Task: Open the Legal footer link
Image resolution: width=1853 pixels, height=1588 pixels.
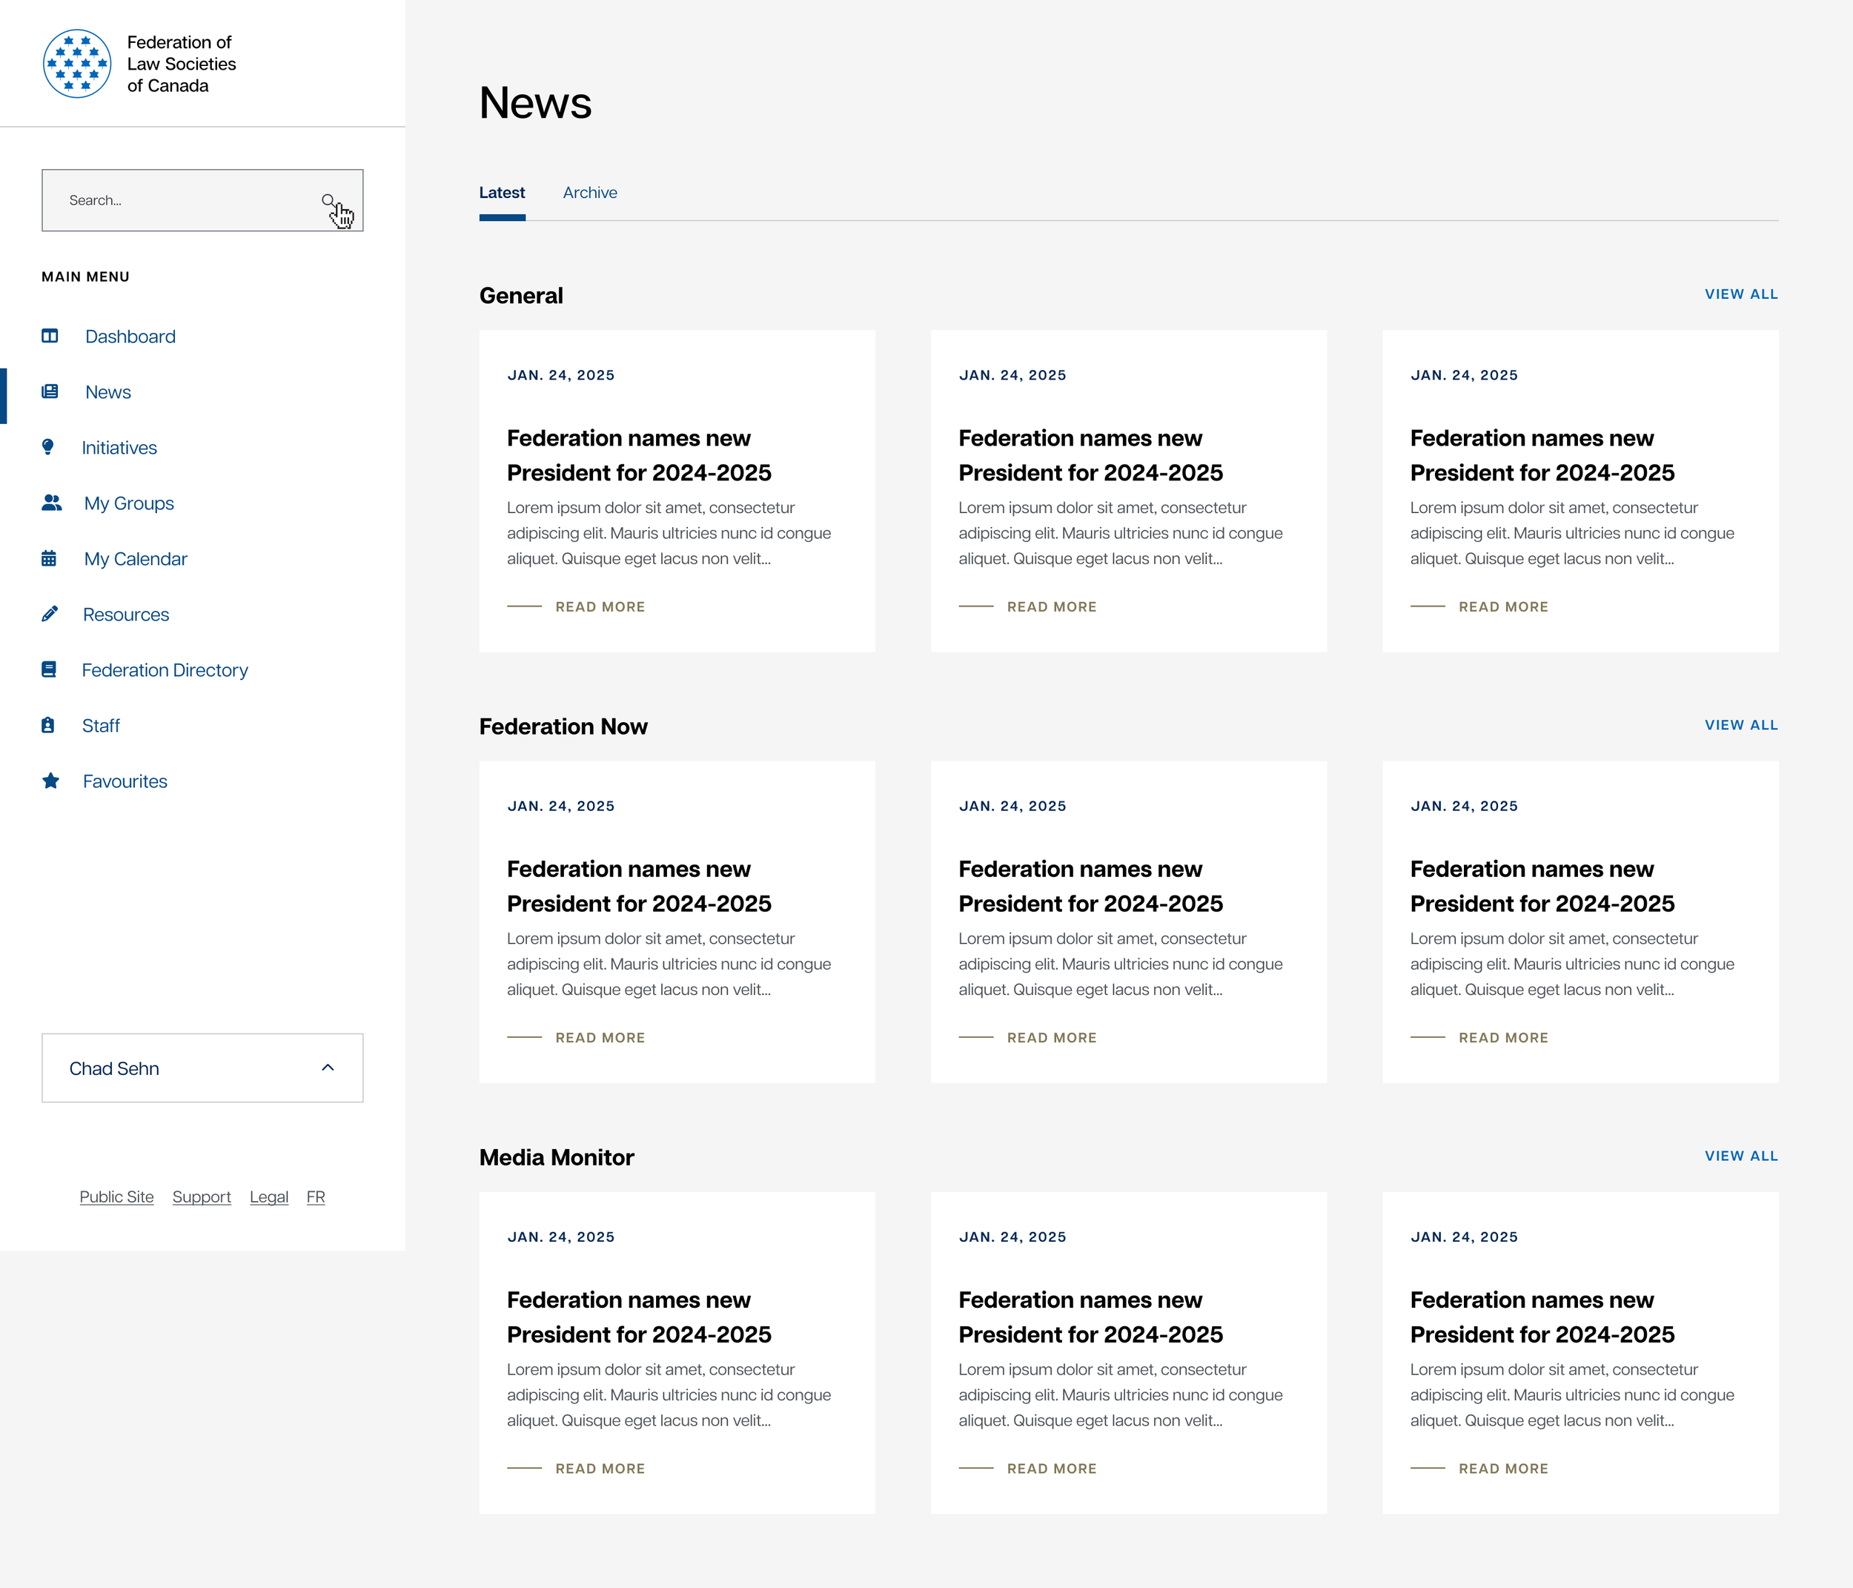Action: click(x=269, y=1197)
